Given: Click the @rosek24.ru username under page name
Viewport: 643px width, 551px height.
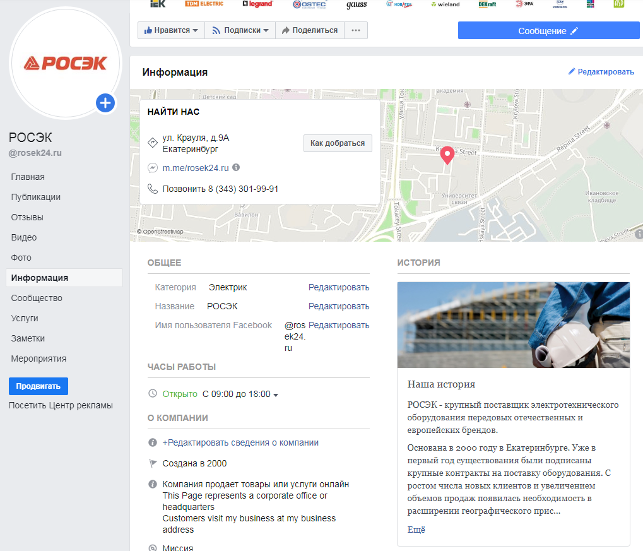Looking at the screenshot, I should [35, 153].
